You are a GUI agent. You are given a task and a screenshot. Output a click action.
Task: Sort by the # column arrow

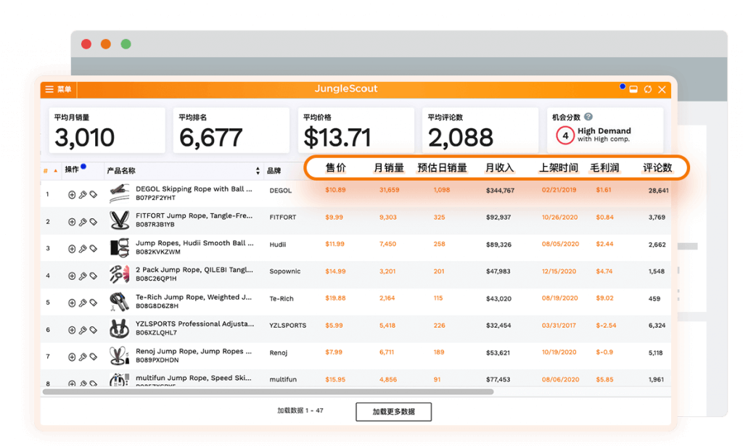point(55,170)
